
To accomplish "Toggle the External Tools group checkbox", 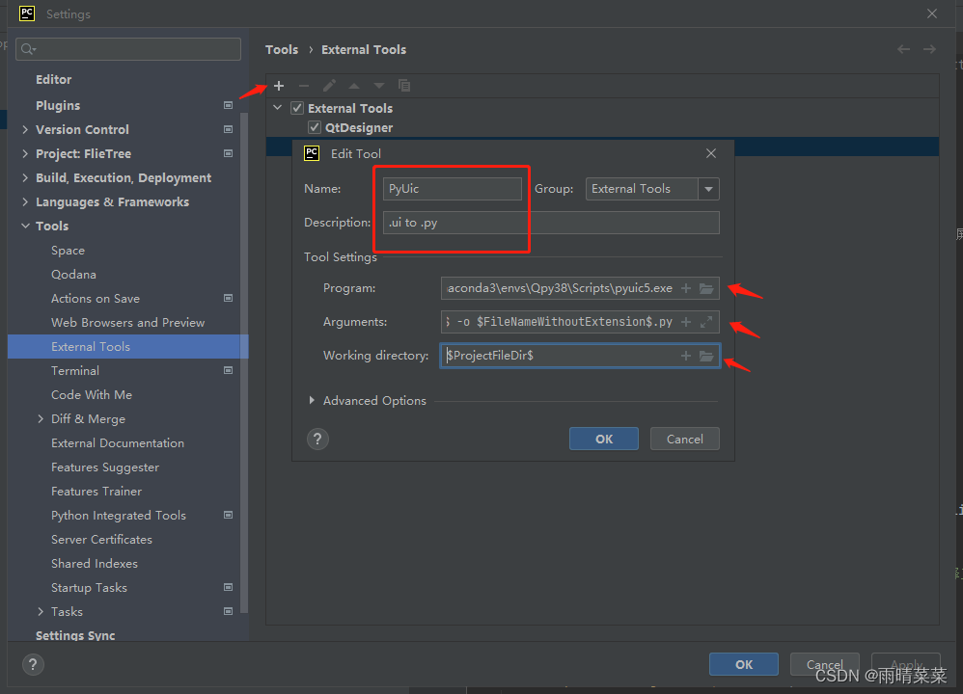I will (x=297, y=108).
